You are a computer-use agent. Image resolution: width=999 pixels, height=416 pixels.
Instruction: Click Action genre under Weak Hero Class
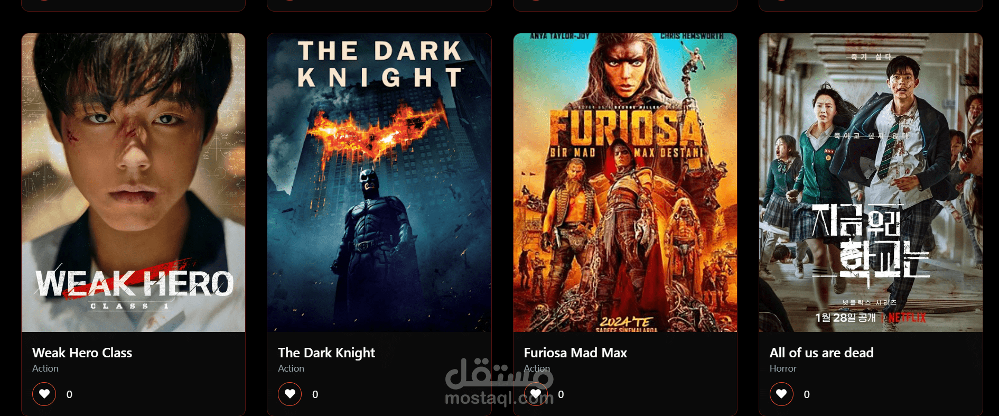coord(45,368)
